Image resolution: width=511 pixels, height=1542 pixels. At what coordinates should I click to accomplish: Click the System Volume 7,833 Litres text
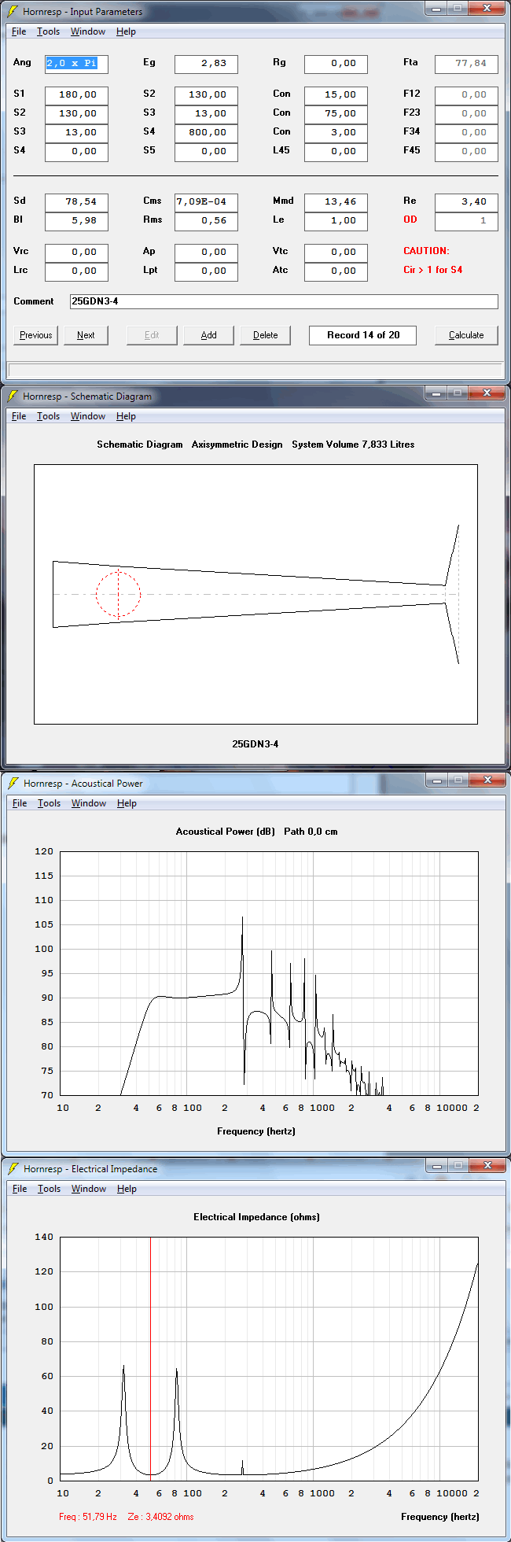(353, 445)
